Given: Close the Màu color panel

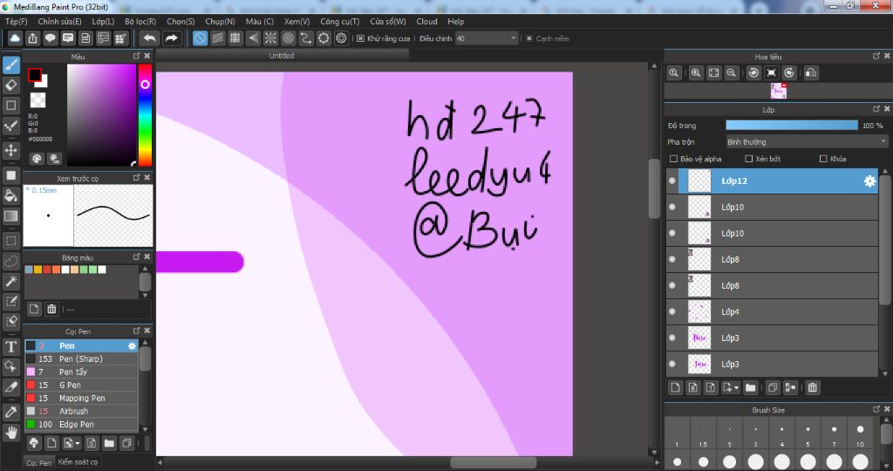Looking at the screenshot, I should 147,56.
